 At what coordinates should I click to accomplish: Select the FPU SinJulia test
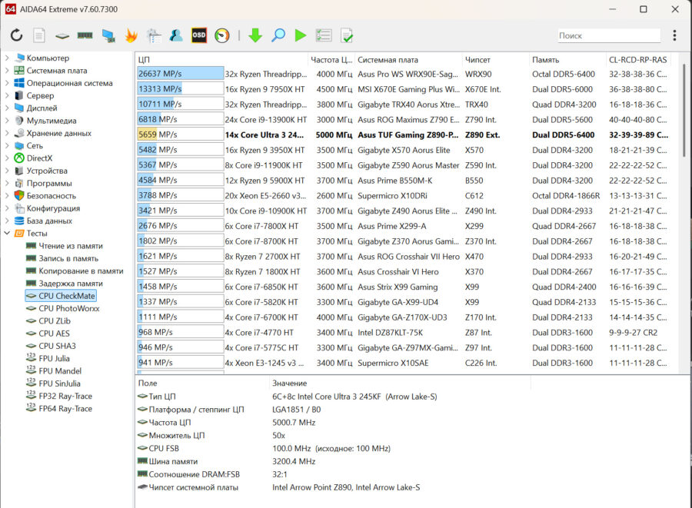[x=59, y=383]
